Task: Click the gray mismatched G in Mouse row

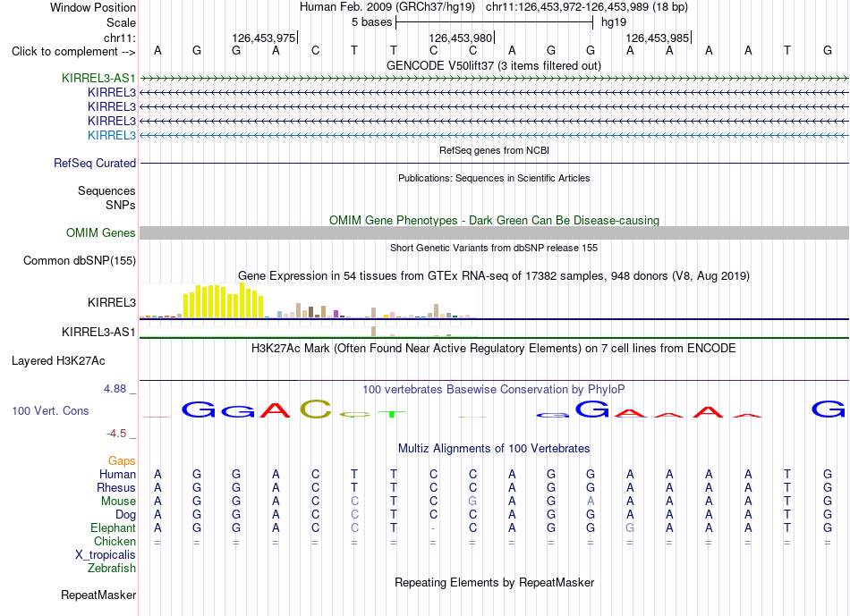Action: pyautogui.click(x=472, y=502)
